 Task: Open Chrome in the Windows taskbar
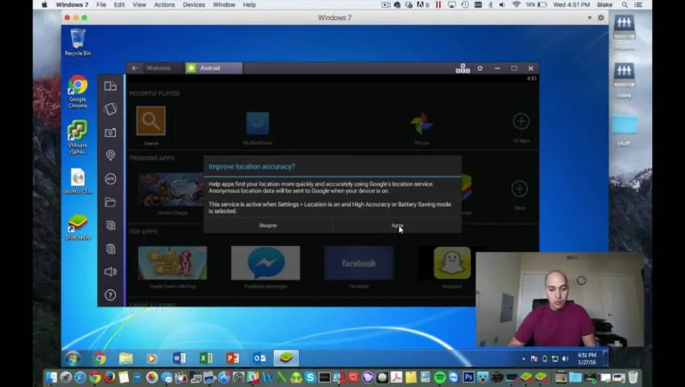pos(100,359)
